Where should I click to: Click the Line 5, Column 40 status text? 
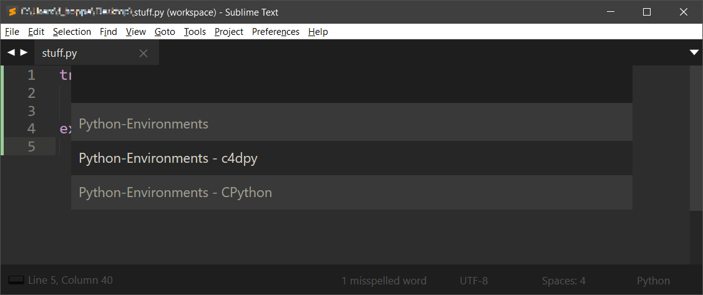tap(70, 281)
